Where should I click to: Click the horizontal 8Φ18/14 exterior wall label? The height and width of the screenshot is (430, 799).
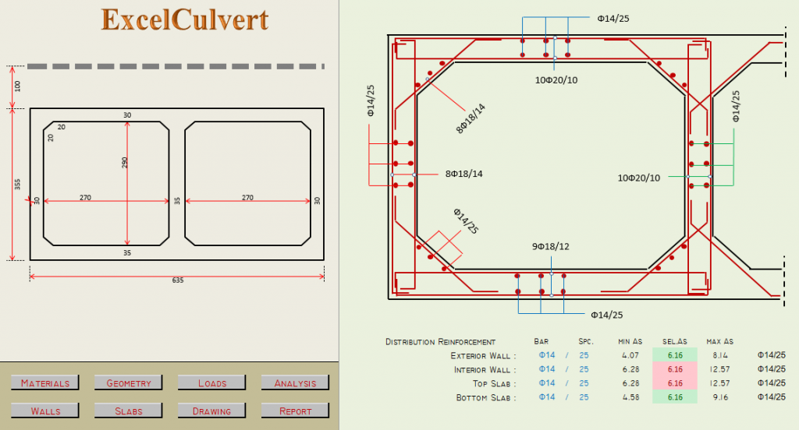(463, 174)
